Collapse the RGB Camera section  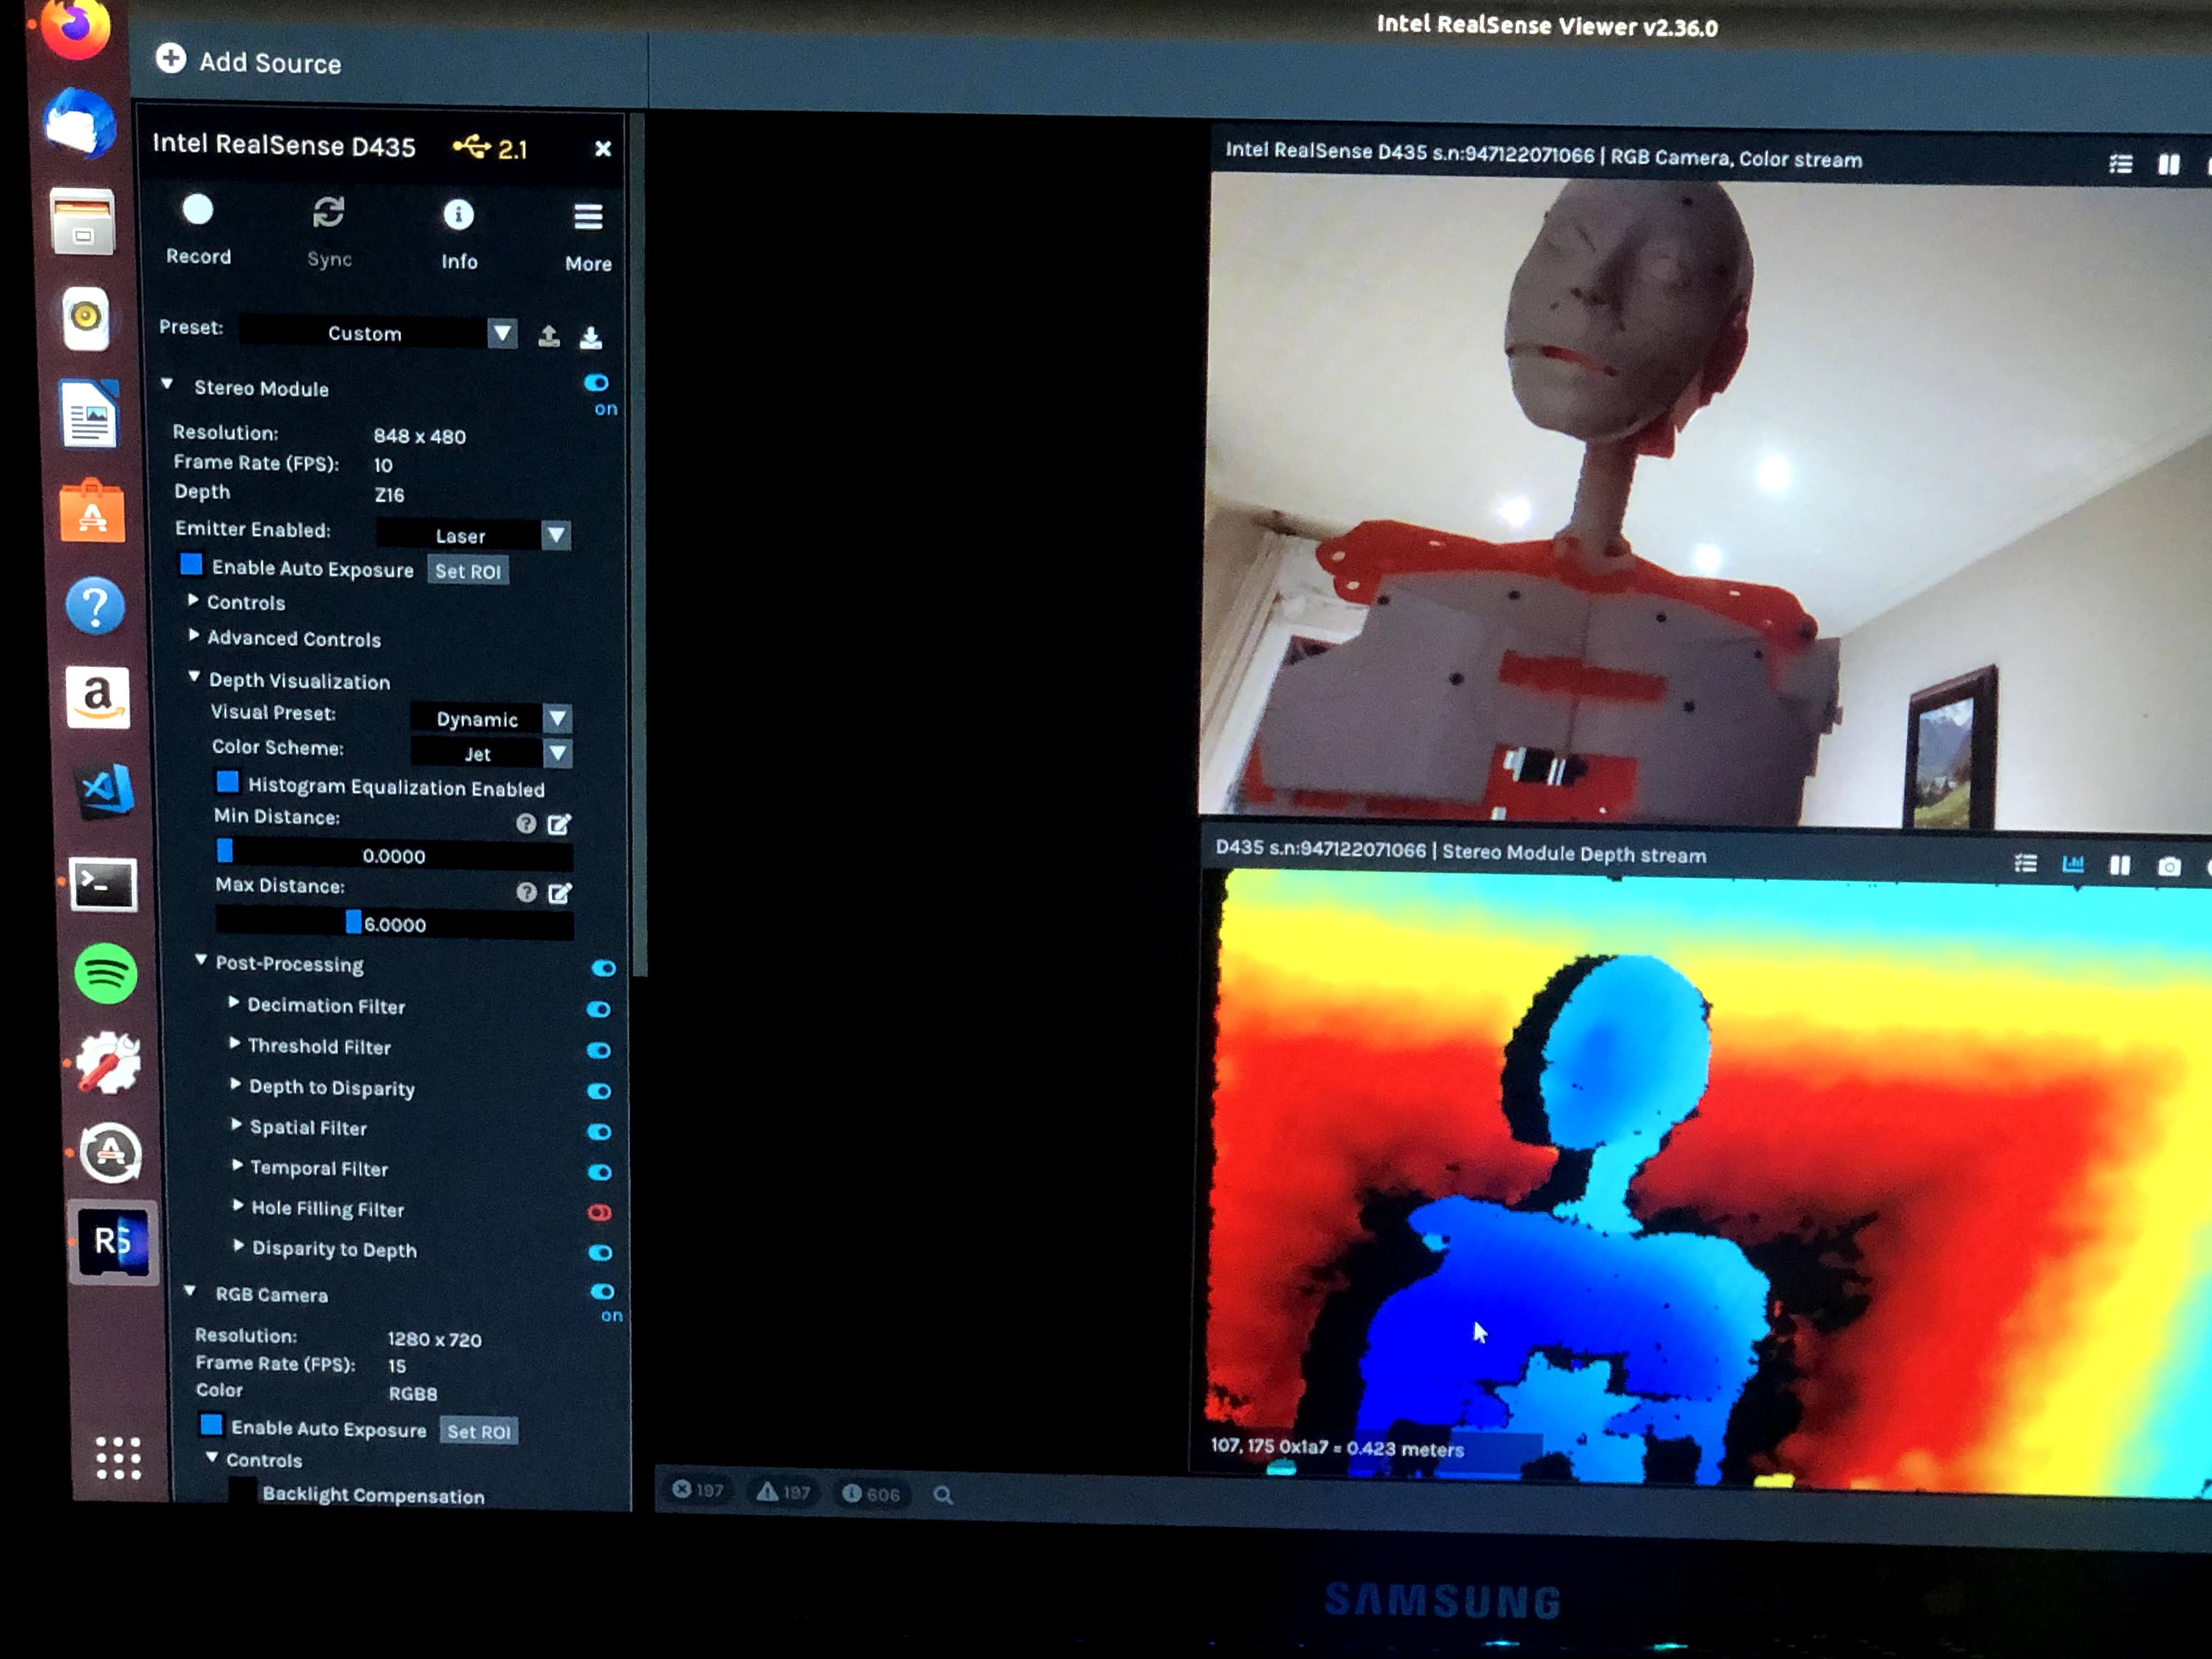click(190, 1291)
